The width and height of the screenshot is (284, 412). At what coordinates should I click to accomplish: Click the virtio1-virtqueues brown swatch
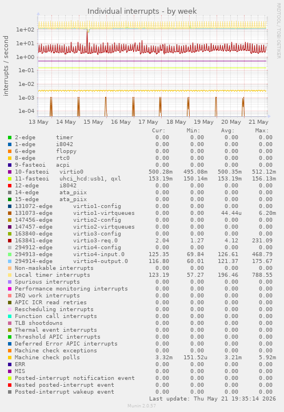click(x=10, y=213)
